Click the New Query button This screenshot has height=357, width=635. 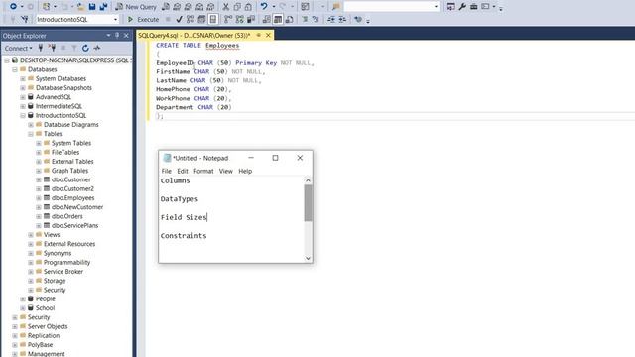136,7
